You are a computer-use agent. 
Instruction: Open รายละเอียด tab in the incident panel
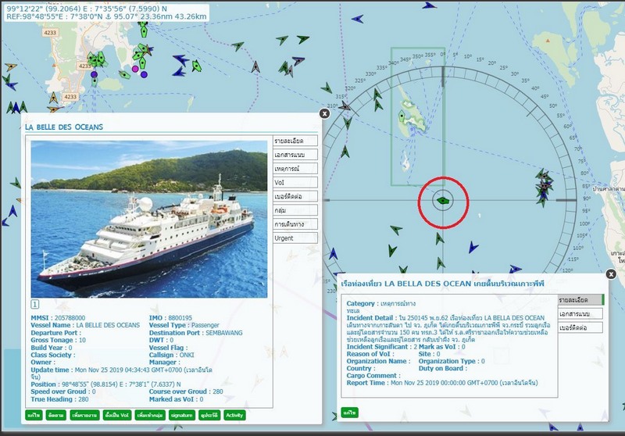coord(580,300)
